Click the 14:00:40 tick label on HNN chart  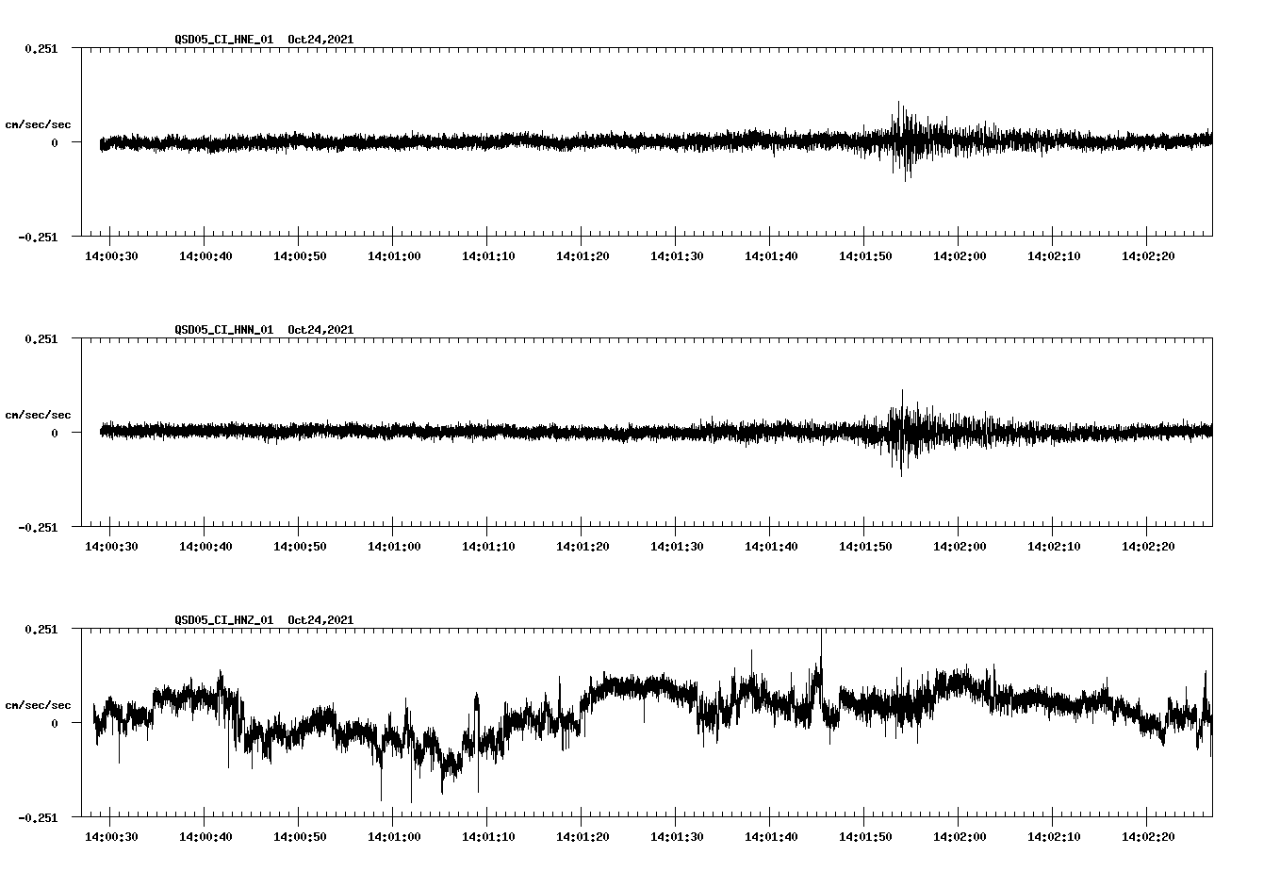(x=205, y=547)
